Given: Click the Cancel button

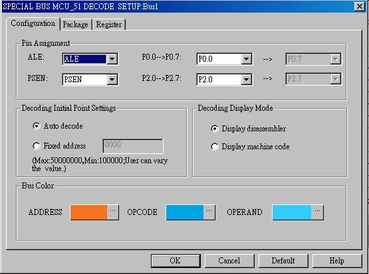Looking at the screenshot, I should 229,261.
